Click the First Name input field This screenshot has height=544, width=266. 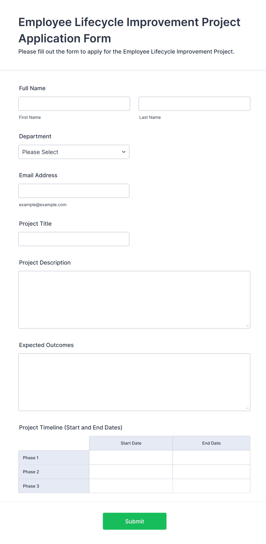coord(74,103)
